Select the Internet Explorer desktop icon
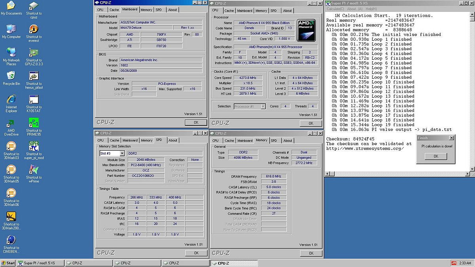The width and height of the screenshot is (475, 267). tap(11, 104)
